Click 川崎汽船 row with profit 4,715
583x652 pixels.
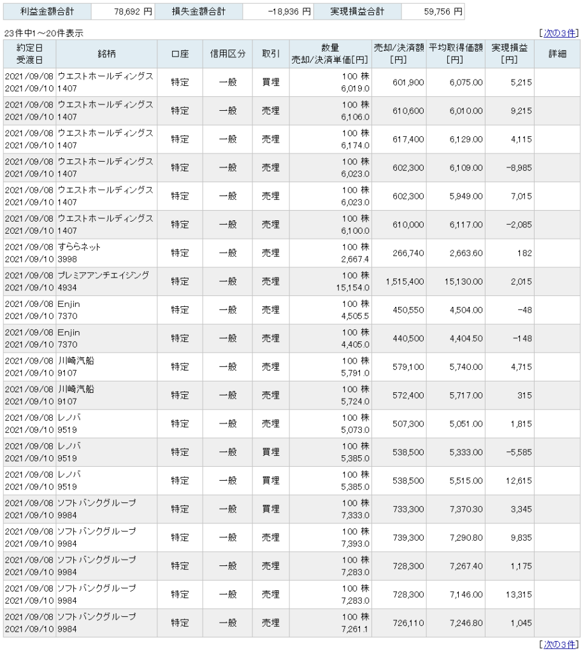292,367
